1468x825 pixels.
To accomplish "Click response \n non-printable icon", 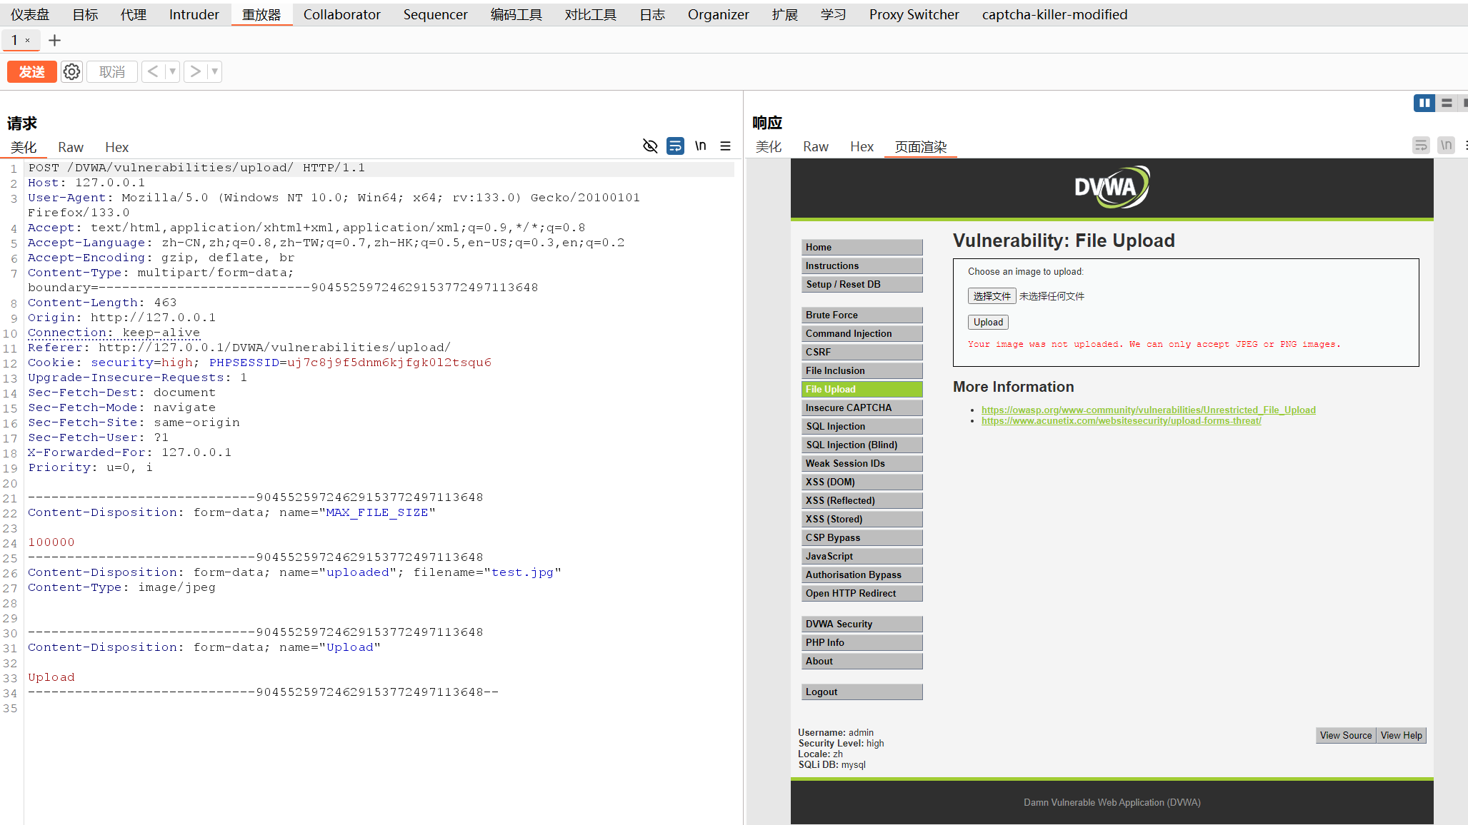I will (1446, 146).
